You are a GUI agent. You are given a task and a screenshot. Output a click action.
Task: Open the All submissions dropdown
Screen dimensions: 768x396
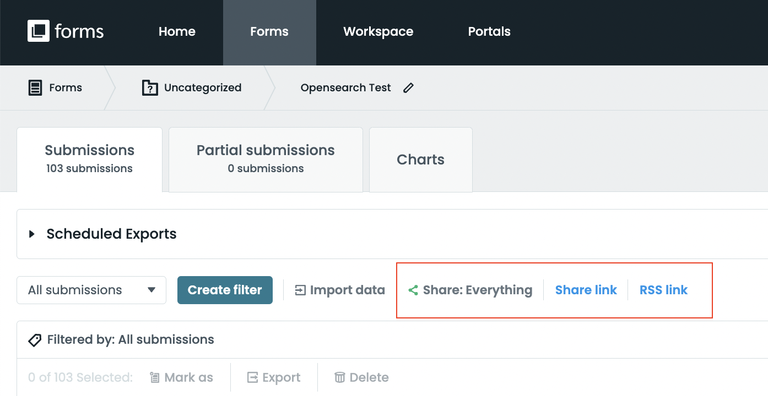(91, 290)
